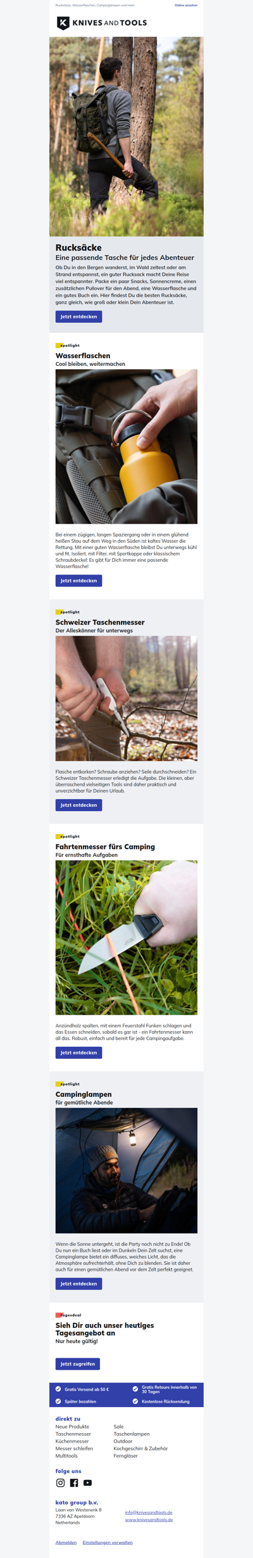Image resolution: width=253 pixels, height=1558 pixels.
Task: Click checkmark icon beside Kostenlose Rücksendung
Action: click(135, 1401)
